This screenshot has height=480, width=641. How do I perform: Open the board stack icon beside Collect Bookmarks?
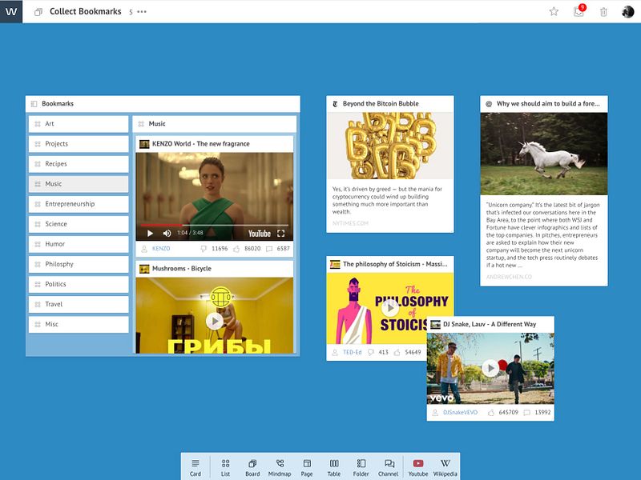click(x=38, y=12)
